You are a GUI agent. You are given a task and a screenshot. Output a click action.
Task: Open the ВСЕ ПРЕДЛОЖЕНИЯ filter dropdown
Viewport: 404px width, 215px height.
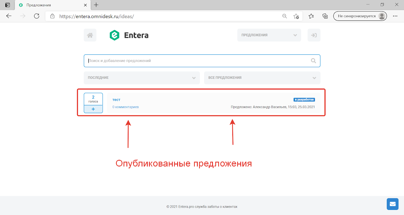click(262, 78)
